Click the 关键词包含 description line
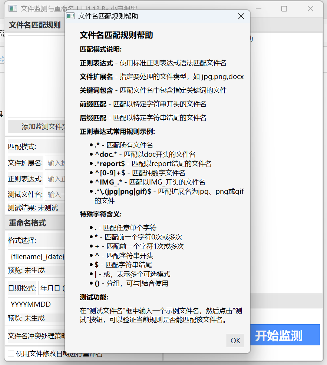The width and height of the screenshot is (327, 365). click(153, 90)
